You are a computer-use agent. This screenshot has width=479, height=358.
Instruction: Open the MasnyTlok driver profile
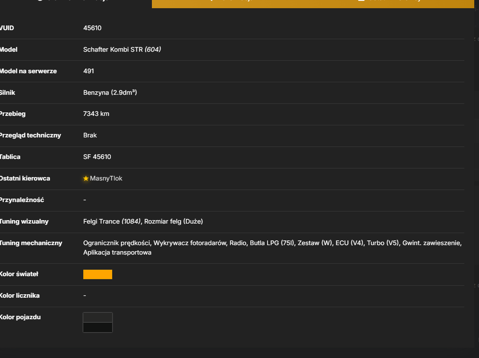coord(106,179)
